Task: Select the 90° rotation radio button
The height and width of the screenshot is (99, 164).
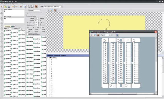Action: click(x=32, y=27)
